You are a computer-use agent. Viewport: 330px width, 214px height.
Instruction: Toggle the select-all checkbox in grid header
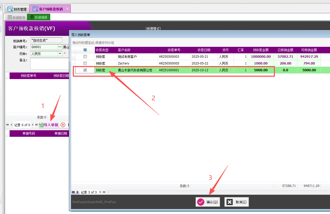85,50
